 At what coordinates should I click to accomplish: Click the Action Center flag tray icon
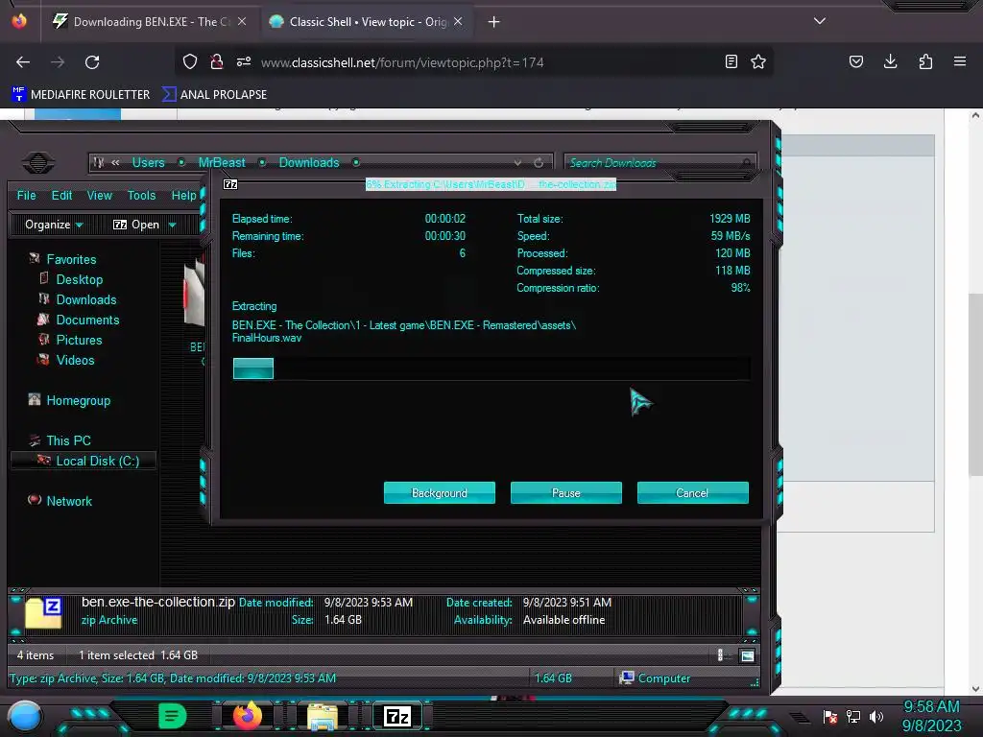tap(830, 717)
